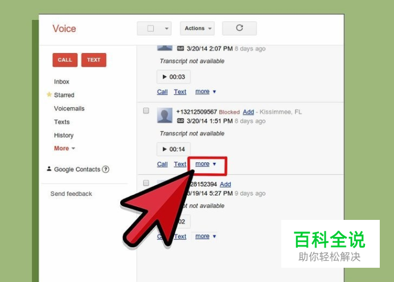This screenshot has height=282, width=394.
Task: Click the Kissimmee, FL location text
Action: point(281,112)
